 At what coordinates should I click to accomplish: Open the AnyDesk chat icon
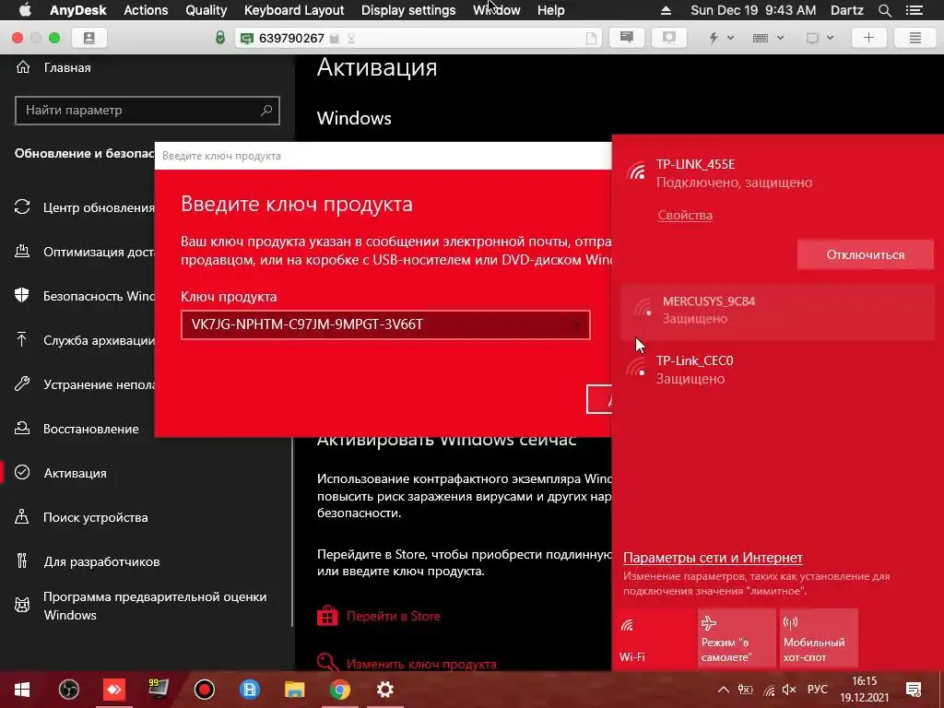[627, 38]
